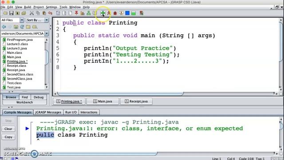
Task: Select the Compile Messages tab
Action: coord(18,112)
